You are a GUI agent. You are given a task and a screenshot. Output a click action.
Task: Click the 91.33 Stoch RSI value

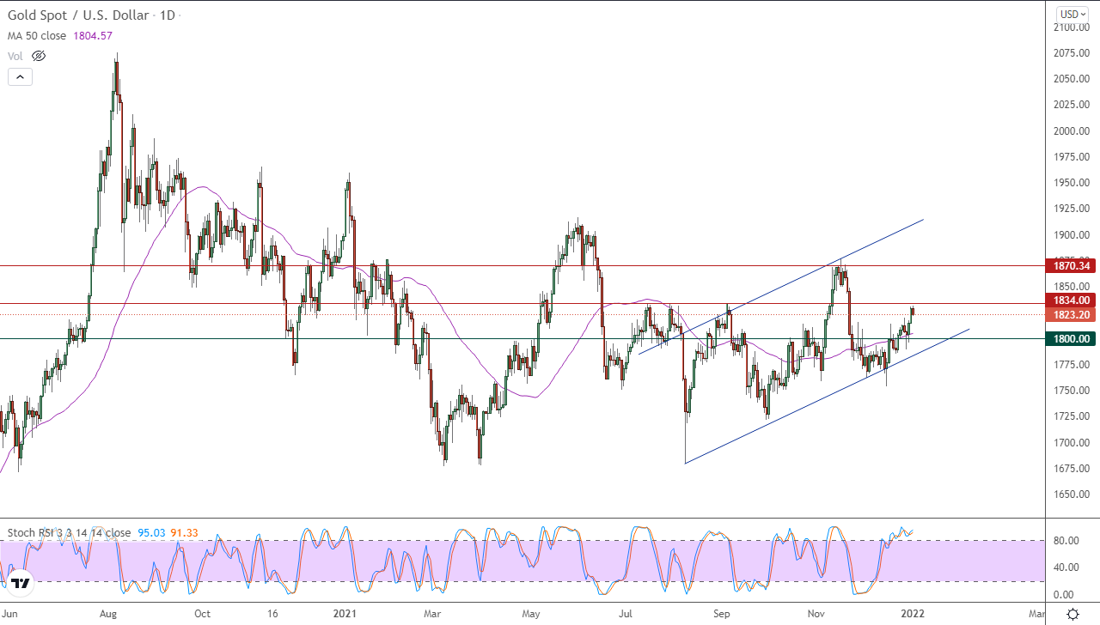[184, 533]
